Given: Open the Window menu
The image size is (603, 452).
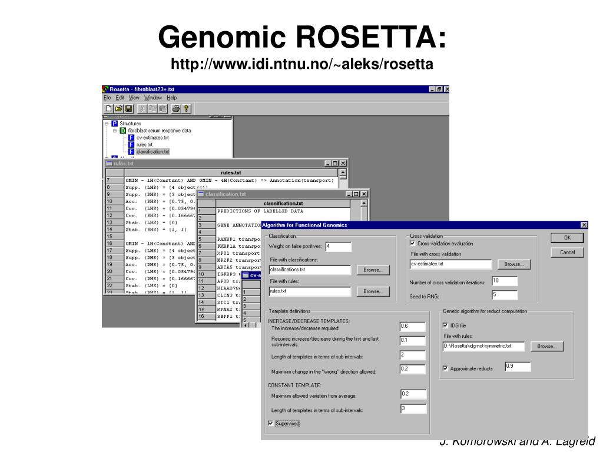Looking at the screenshot, I should coord(153,98).
